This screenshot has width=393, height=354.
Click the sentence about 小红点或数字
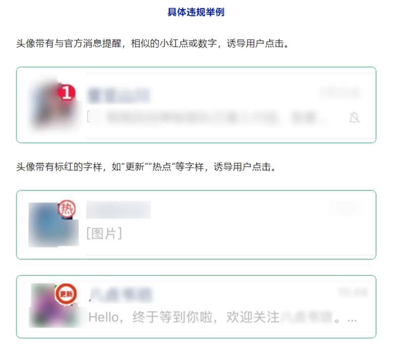(x=153, y=44)
